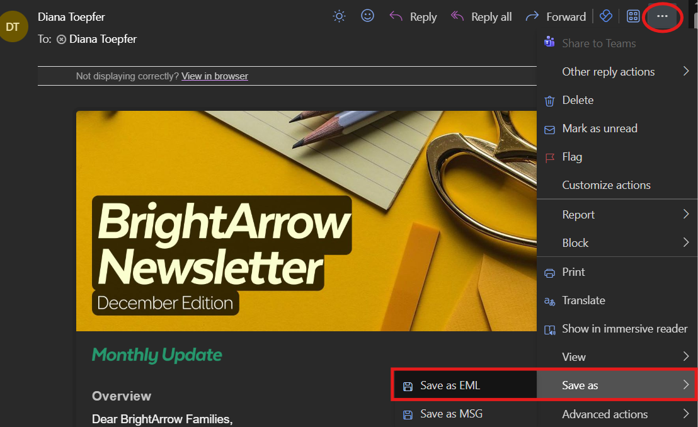Click the Forward arrow icon
The image size is (698, 427).
point(532,17)
